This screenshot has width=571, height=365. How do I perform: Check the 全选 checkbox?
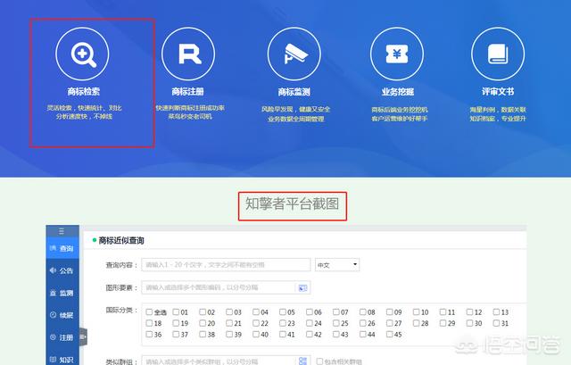click(x=149, y=311)
